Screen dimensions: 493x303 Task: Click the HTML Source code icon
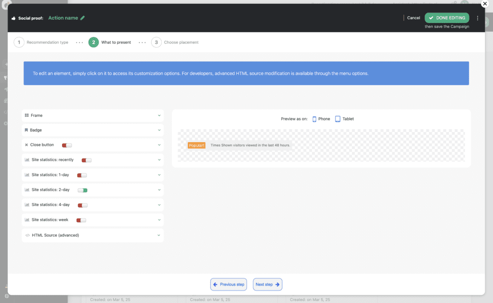27,235
